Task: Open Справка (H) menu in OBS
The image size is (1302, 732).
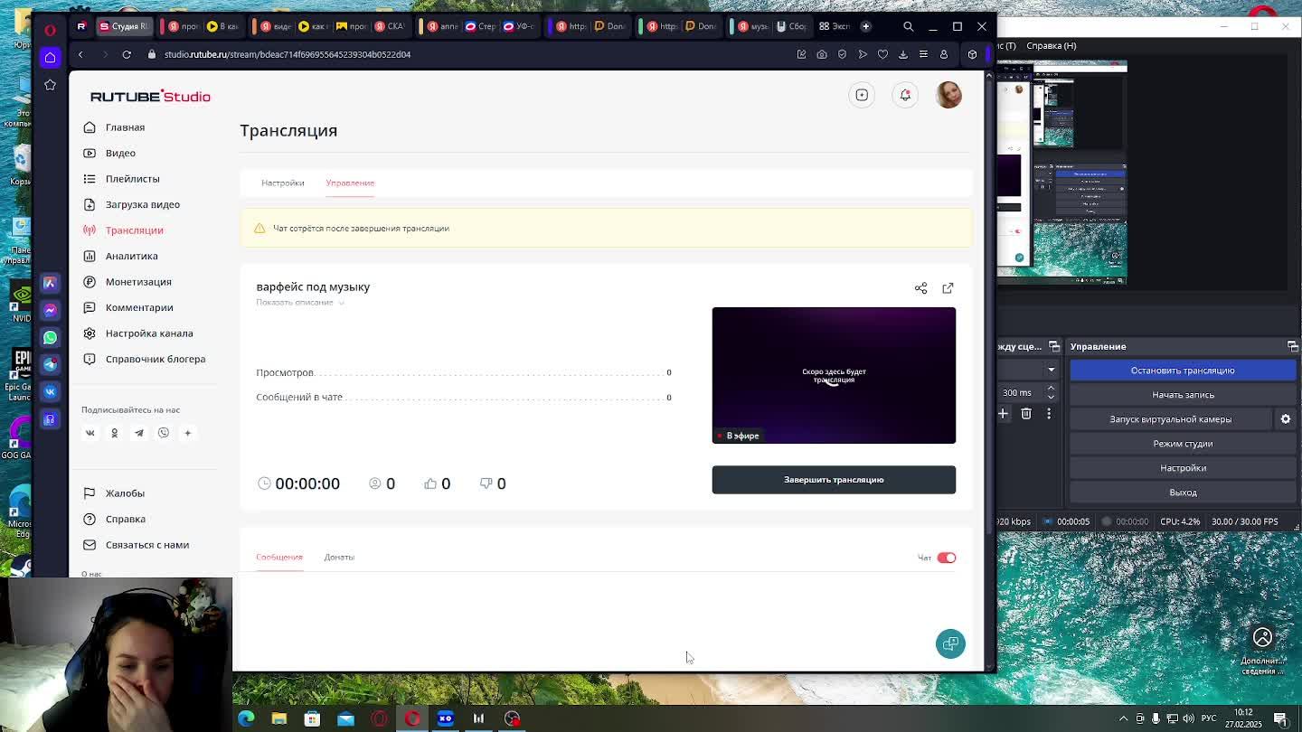Action: (x=1052, y=45)
